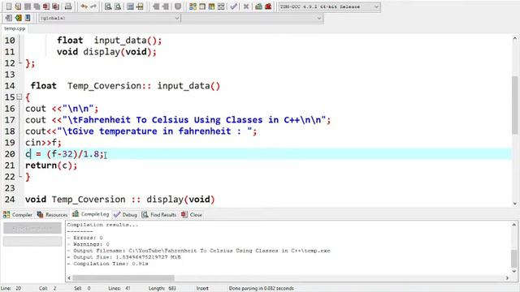
Task: Click the editor vertical scrollbar thumb
Action: tap(514, 105)
